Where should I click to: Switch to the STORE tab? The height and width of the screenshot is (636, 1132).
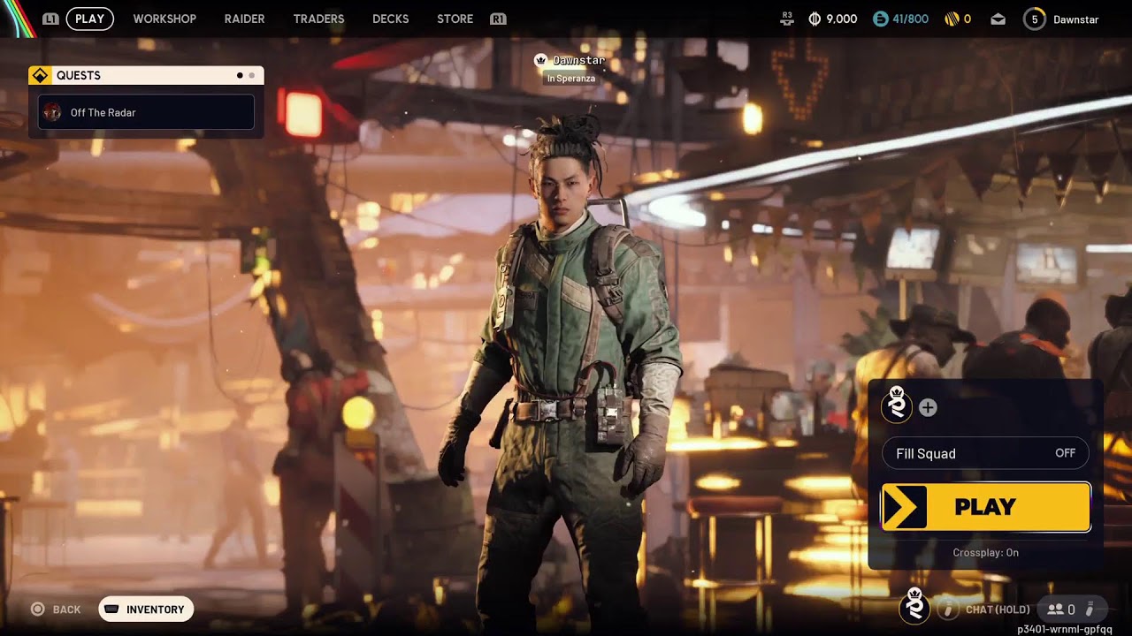(455, 19)
